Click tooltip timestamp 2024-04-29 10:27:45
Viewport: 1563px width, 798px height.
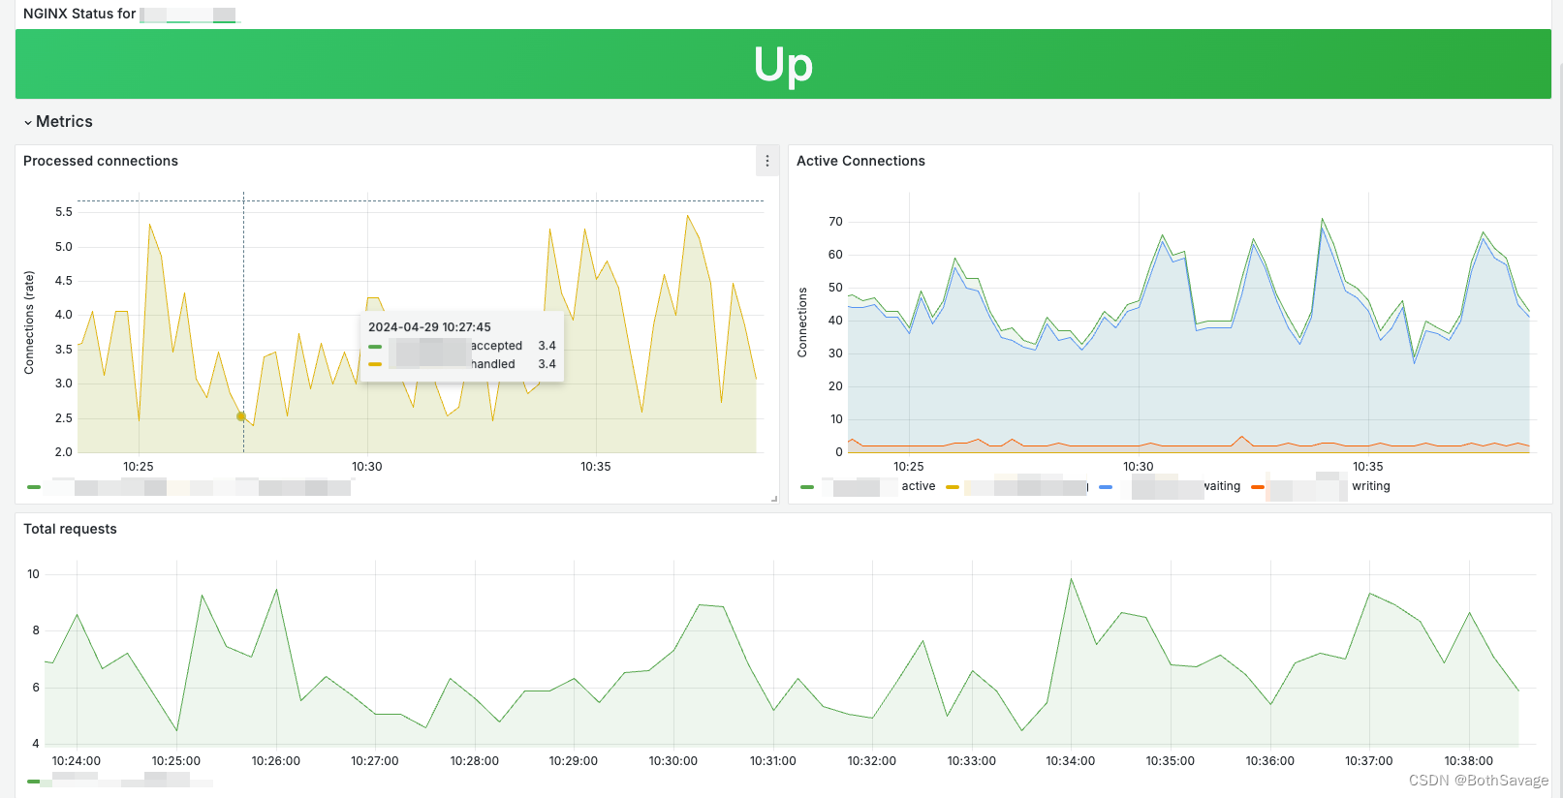click(x=429, y=327)
